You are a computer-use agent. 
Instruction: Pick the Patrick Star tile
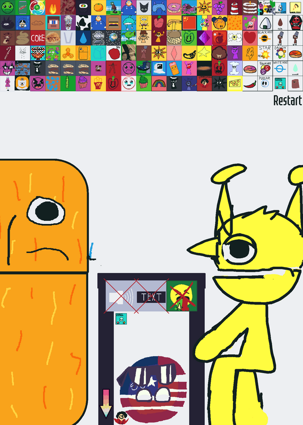250,23
